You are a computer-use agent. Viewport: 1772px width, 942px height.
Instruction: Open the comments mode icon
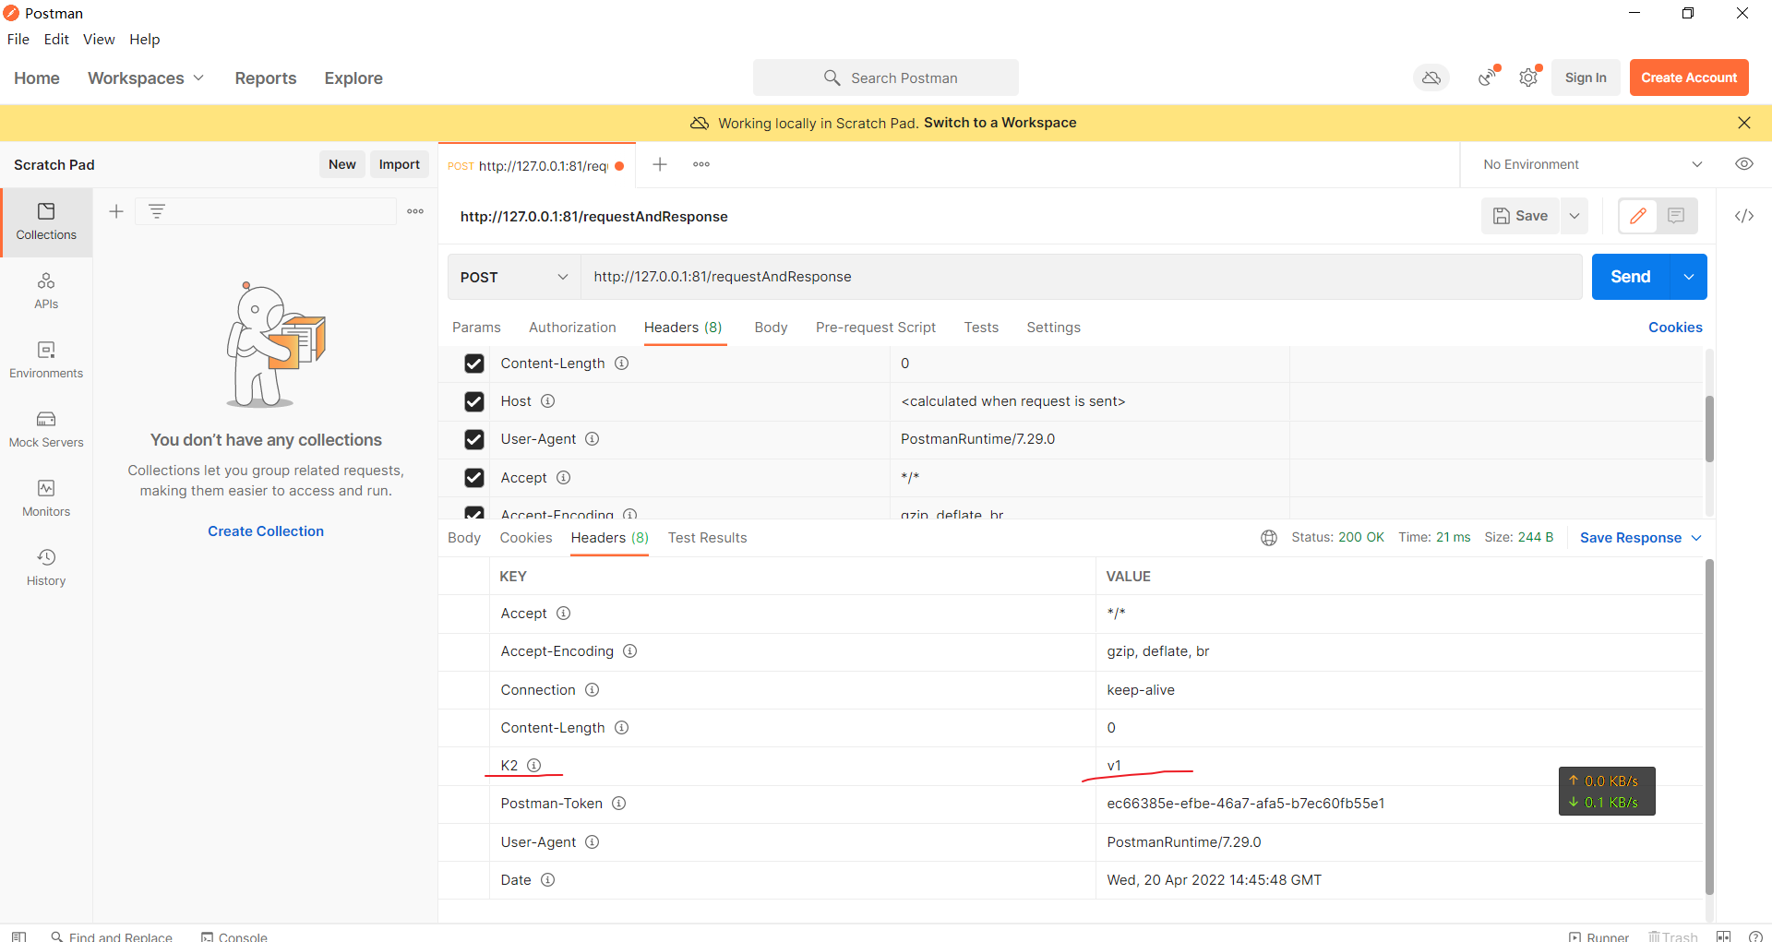pos(1676,216)
